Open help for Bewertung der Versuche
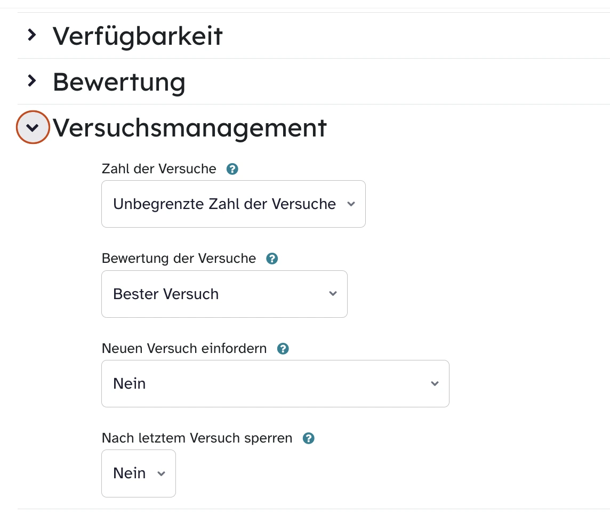The image size is (610, 514). click(272, 259)
